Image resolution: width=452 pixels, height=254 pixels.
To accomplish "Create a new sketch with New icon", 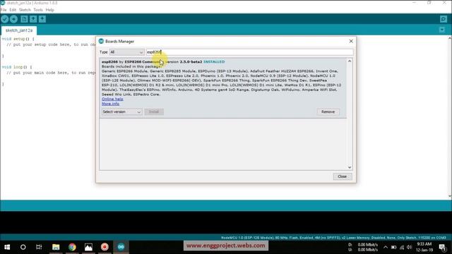I will click(24, 19).
